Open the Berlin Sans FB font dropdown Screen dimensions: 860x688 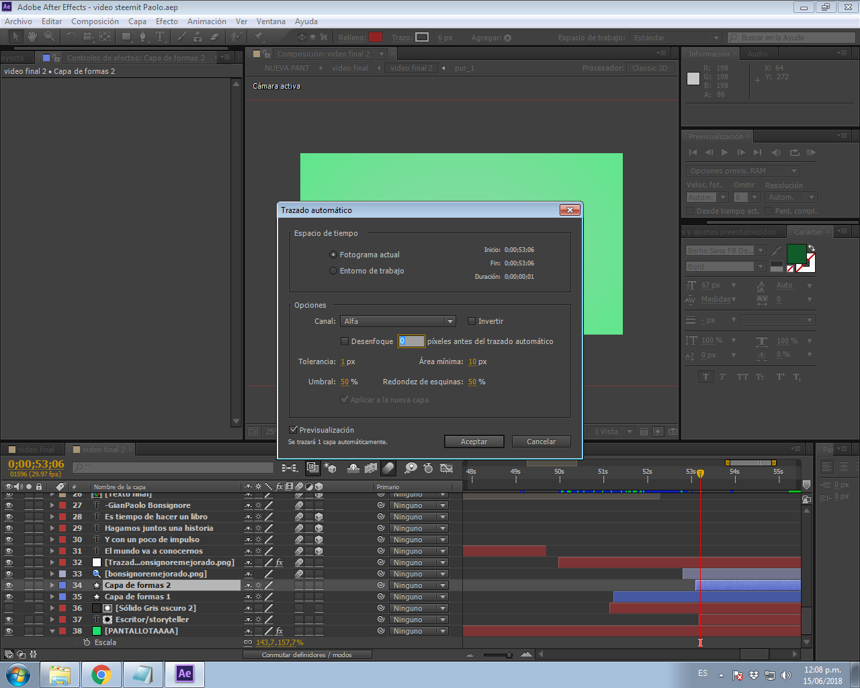726,251
